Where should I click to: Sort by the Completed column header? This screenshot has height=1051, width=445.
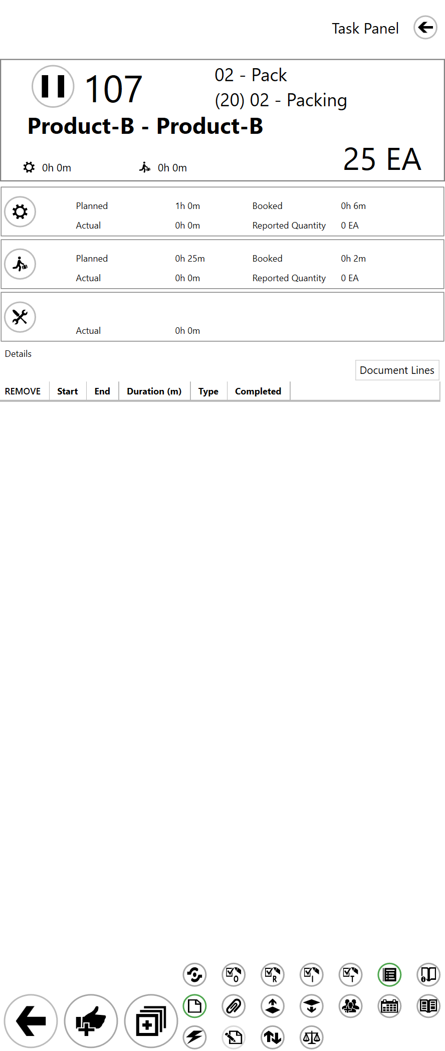pos(258,391)
